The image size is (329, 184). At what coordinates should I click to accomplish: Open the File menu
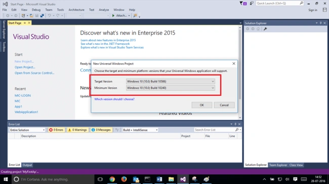5,10
